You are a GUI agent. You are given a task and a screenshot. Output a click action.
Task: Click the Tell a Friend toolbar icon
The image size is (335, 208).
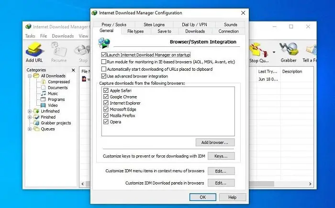(311, 50)
